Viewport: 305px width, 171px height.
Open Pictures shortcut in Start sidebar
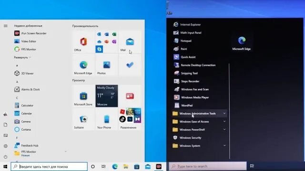tap(5, 135)
